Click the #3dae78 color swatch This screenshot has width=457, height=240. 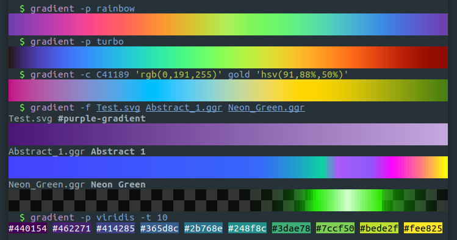(x=292, y=228)
